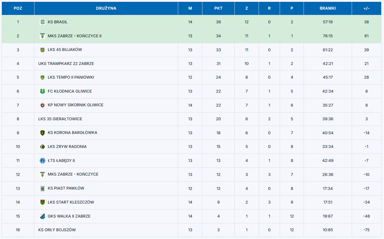This screenshot has width=384, height=239.
Task: Click the LKS Tempo II Paniówki crest
Action: (x=43, y=77)
